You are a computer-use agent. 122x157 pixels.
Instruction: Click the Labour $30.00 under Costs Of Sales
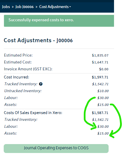tap(103, 127)
